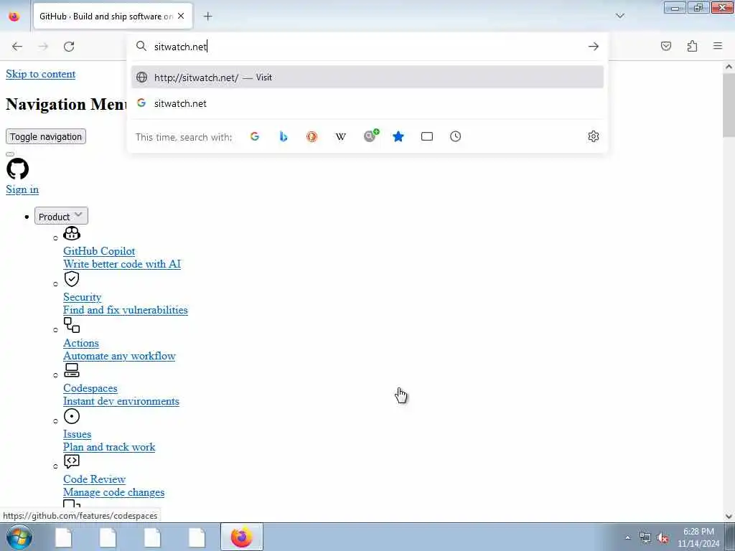Click the Go arrow in address bar
Screen dimensions: 735x551
point(594,47)
